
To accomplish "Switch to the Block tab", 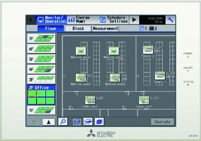I will tap(78, 28).
